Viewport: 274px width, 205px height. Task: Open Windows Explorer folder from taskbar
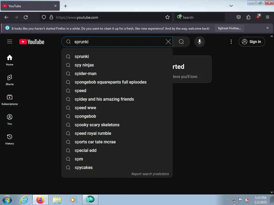coord(57,200)
